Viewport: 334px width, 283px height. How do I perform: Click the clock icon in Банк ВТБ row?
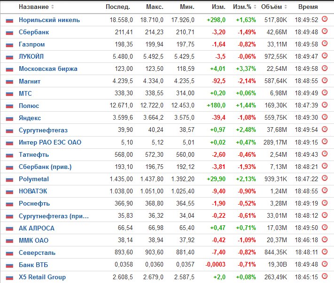click(x=325, y=264)
